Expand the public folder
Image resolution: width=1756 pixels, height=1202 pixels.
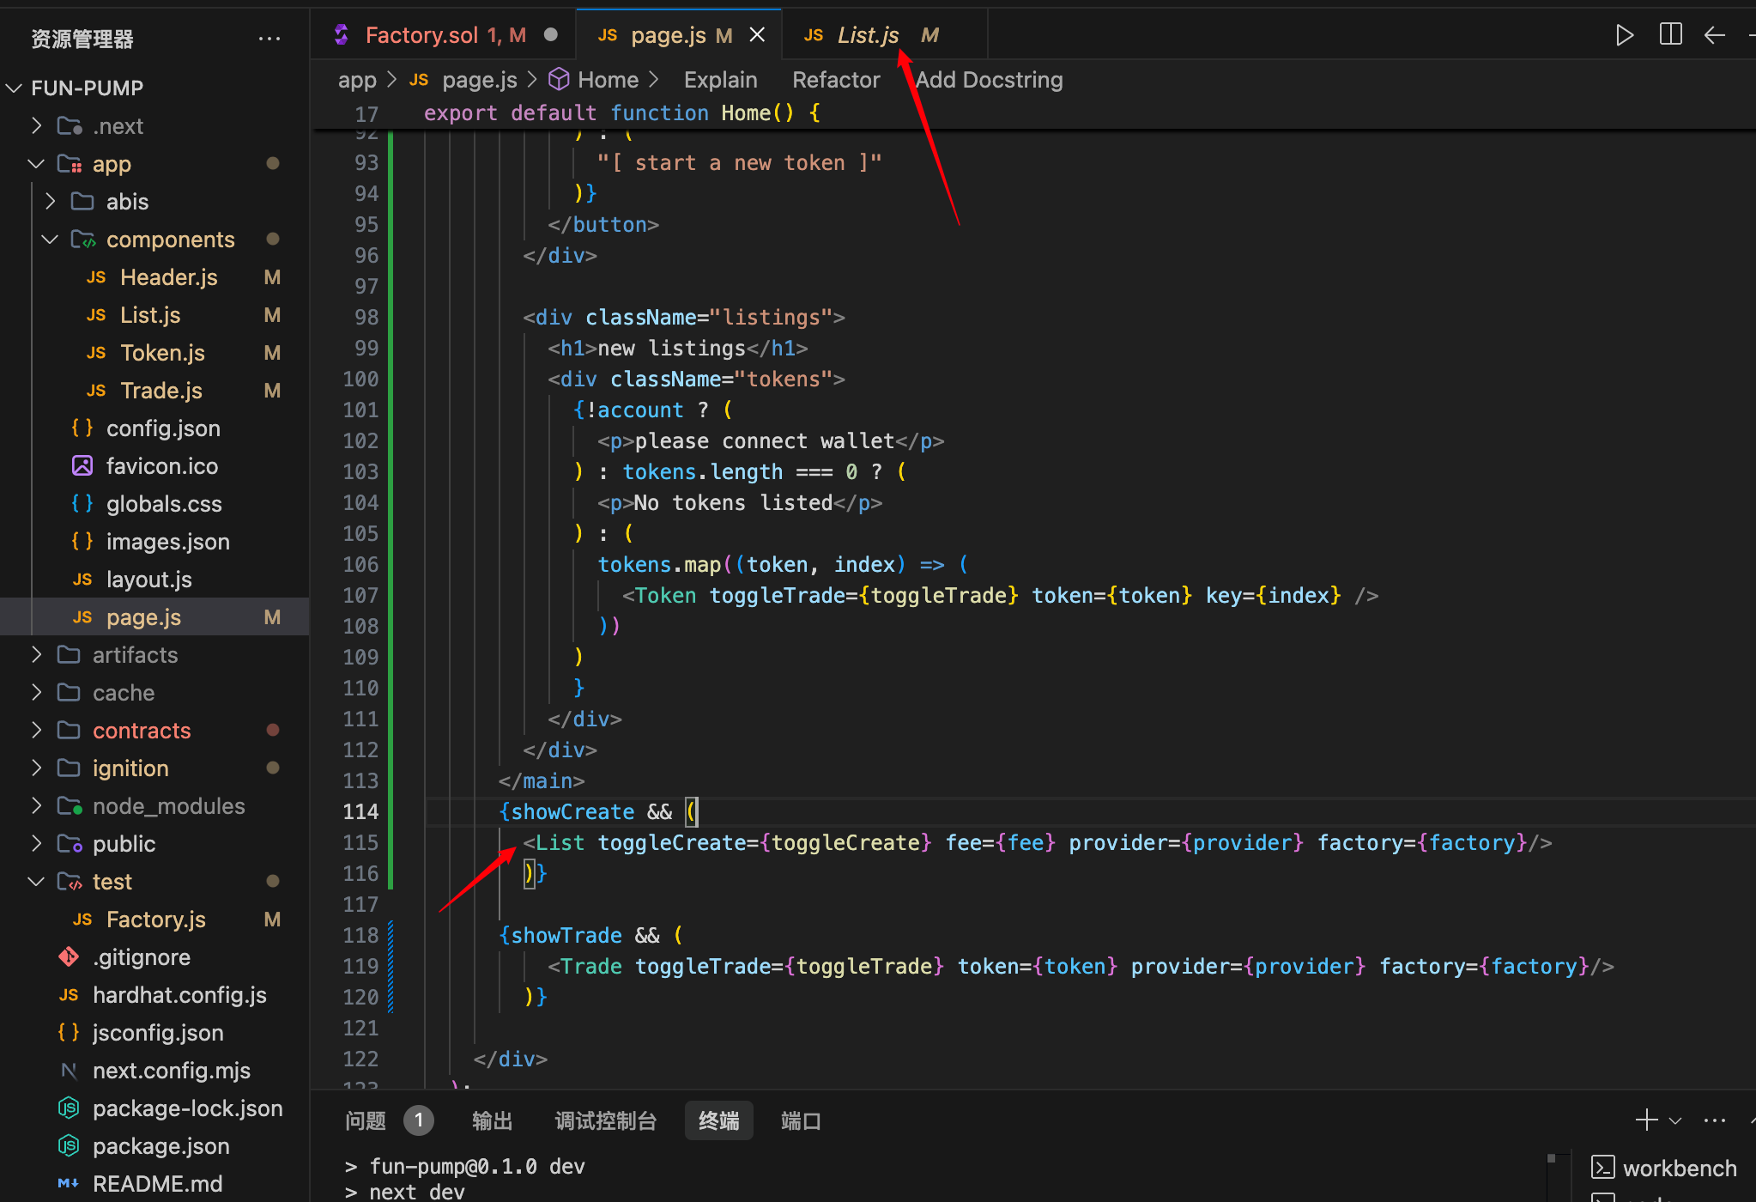36,844
